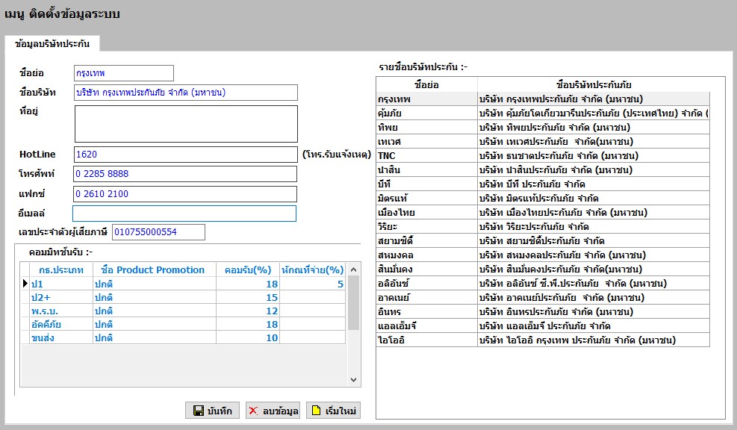The height and width of the screenshot is (430, 737).
Task: Focus the tax ID field 010755000554
Action: (158, 232)
